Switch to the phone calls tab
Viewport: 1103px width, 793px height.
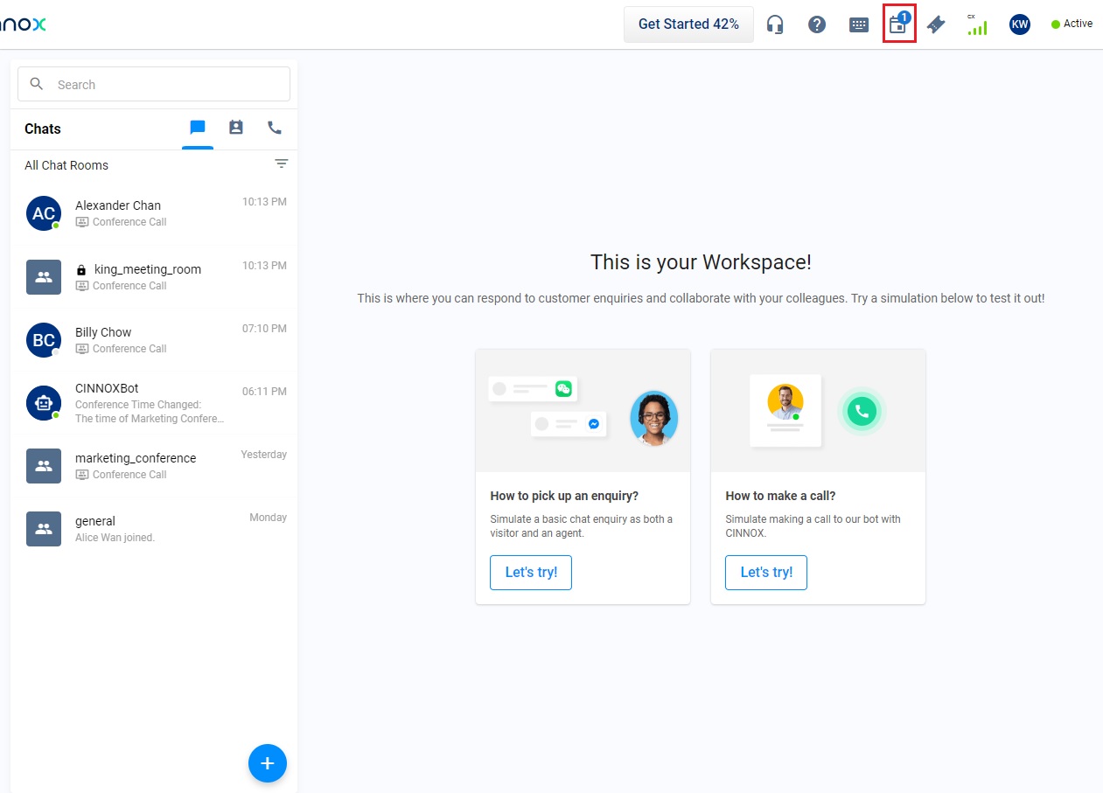tap(275, 128)
